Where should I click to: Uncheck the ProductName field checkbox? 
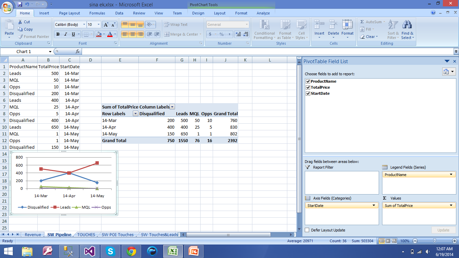[x=307, y=81]
